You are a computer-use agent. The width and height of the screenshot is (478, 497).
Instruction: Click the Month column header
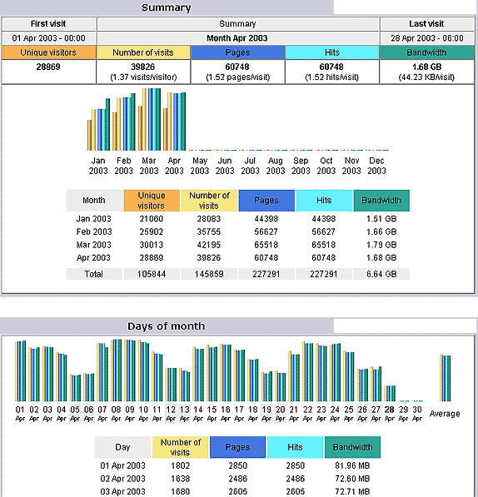point(94,201)
